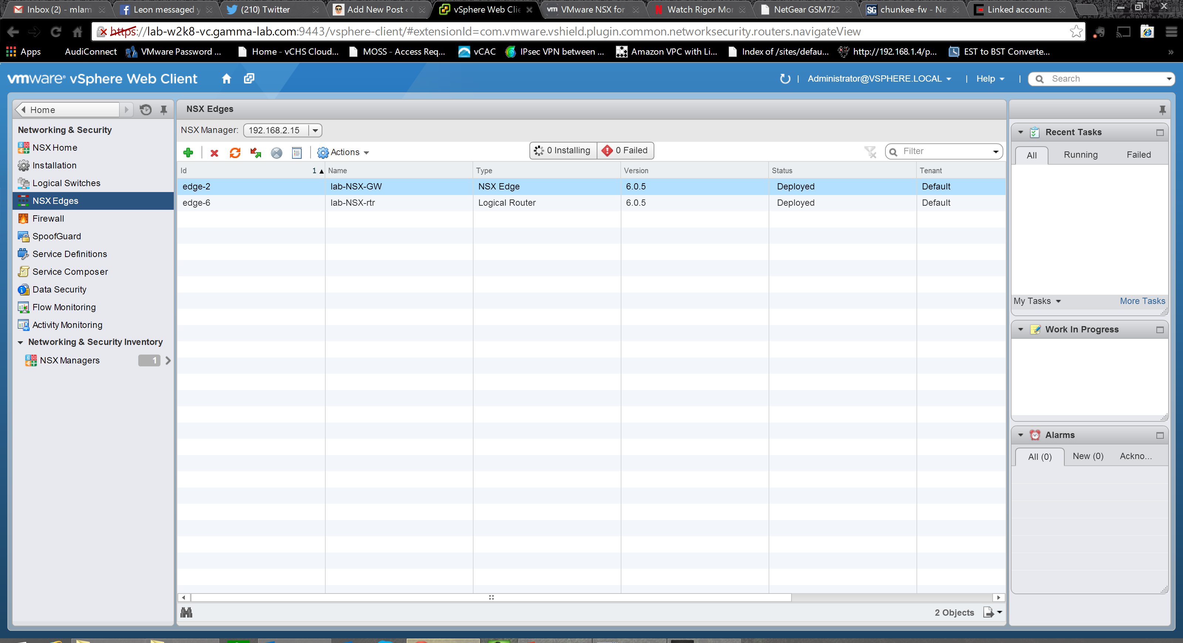
Task: Click the green plus add edge icon
Action: point(188,152)
